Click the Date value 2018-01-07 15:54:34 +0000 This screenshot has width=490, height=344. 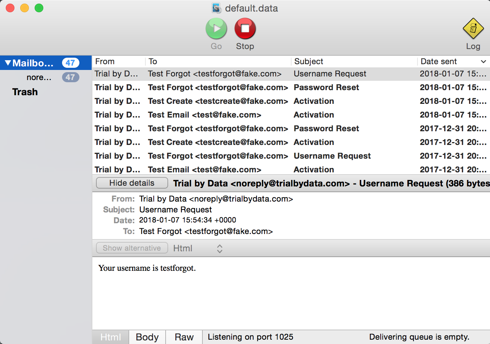click(188, 220)
